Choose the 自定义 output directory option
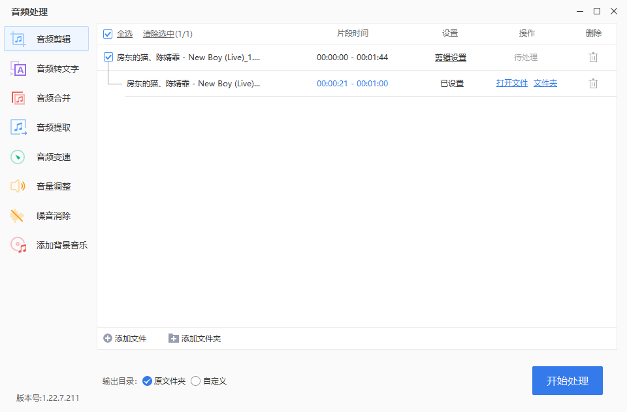This screenshot has width=627, height=412. (x=195, y=380)
